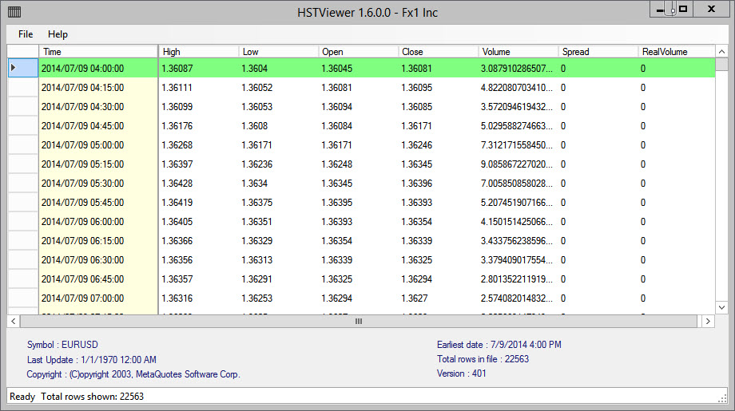The image size is (735, 411).
Task: Sort by the Open column header
Action: pyautogui.click(x=359, y=52)
